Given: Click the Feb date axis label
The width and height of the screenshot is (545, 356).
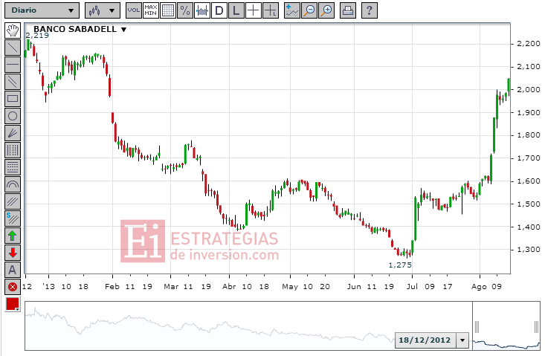Looking at the screenshot, I should (112, 287).
